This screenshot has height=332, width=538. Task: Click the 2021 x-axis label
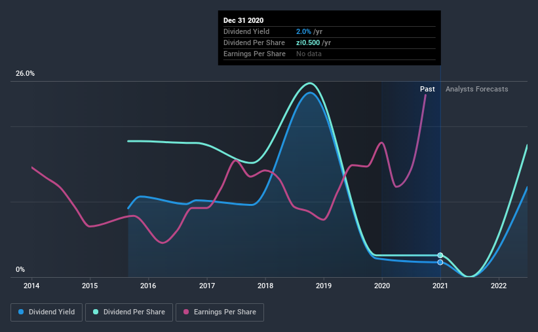(440, 286)
